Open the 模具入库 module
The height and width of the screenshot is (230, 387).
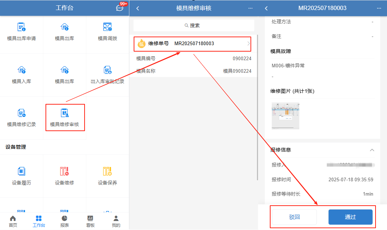(x=21, y=75)
